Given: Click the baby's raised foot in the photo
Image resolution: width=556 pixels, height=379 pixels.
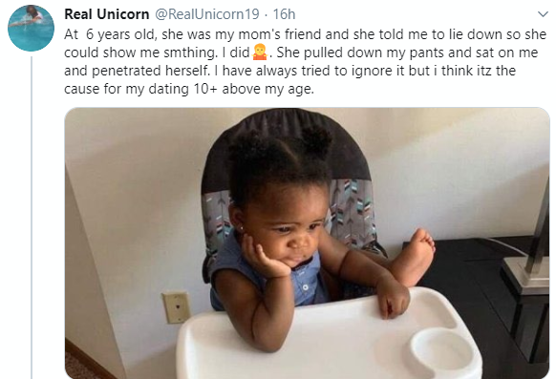Looking at the screenshot, I should (x=414, y=257).
